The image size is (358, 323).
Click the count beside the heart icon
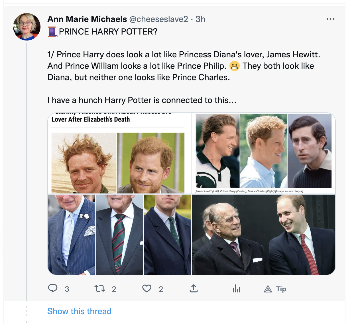click(x=161, y=289)
